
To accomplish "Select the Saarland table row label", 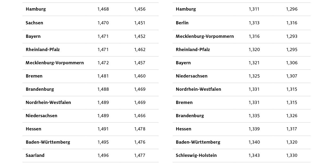I will click(35, 155).
